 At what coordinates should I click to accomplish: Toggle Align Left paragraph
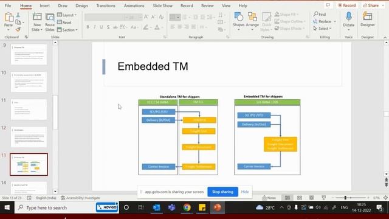coord(173,27)
